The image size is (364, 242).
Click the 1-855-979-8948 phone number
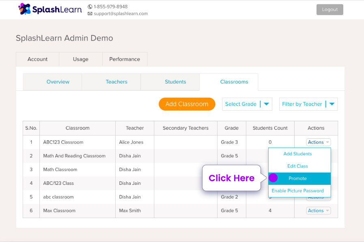coord(111,7)
